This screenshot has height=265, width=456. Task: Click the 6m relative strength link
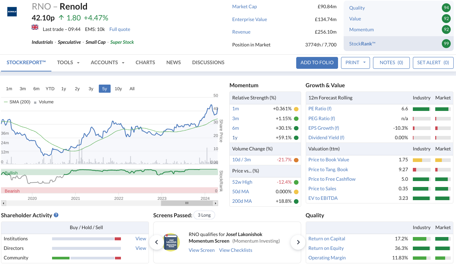pos(236,128)
